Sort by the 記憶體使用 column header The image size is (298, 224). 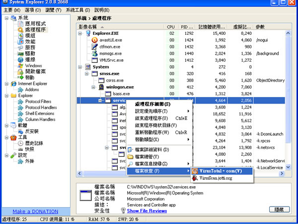click(212, 27)
